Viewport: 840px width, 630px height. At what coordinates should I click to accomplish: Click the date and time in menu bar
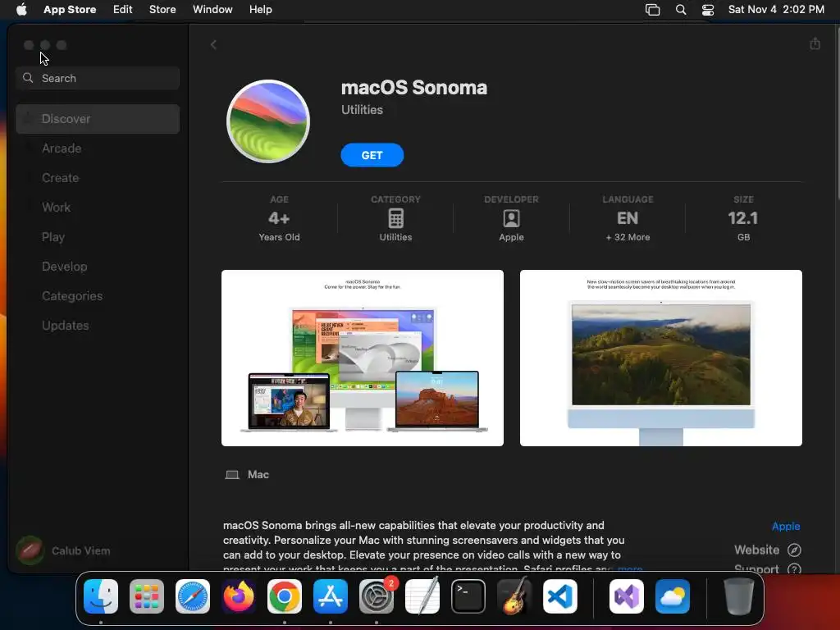776,10
